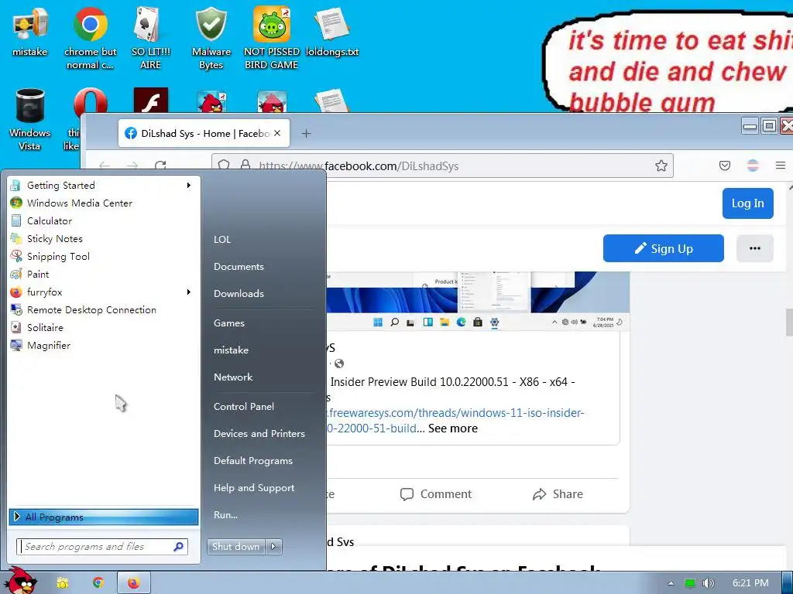Click Comment on the post
The image size is (793, 594).
(x=435, y=494)
